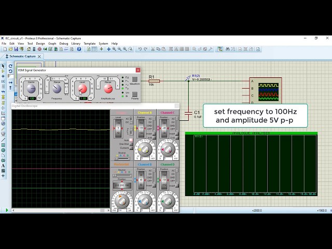Toggle the Channel A A+B button

tap(154, 137)
